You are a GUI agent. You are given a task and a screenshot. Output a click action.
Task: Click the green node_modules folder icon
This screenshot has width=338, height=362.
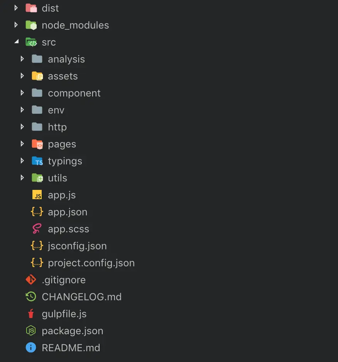click(31, 25)
